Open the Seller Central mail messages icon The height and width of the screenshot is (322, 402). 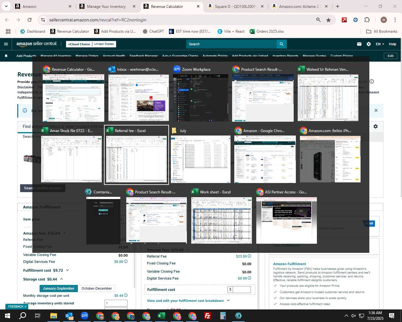(359, 44)
